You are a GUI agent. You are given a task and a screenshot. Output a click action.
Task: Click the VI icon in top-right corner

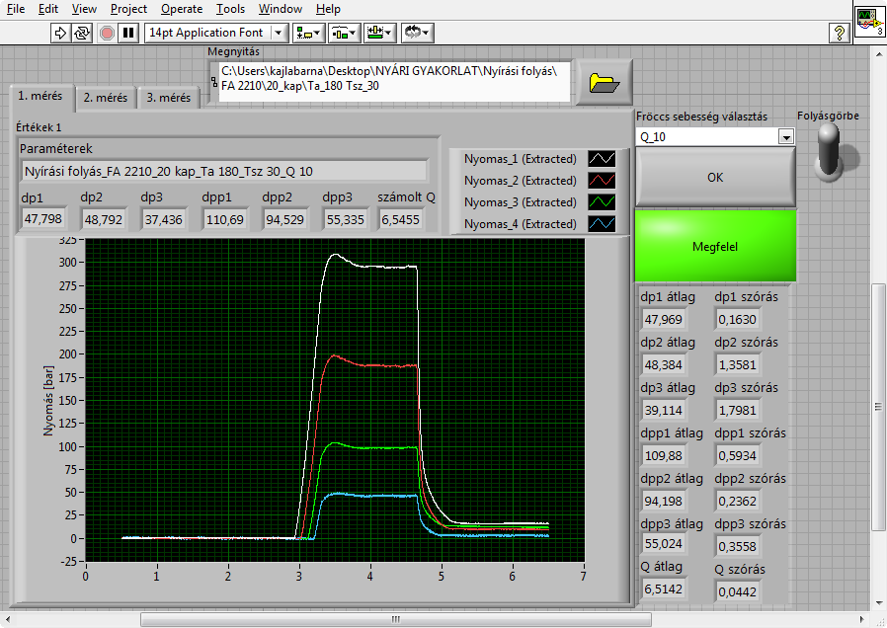click(x=869, y=21)
